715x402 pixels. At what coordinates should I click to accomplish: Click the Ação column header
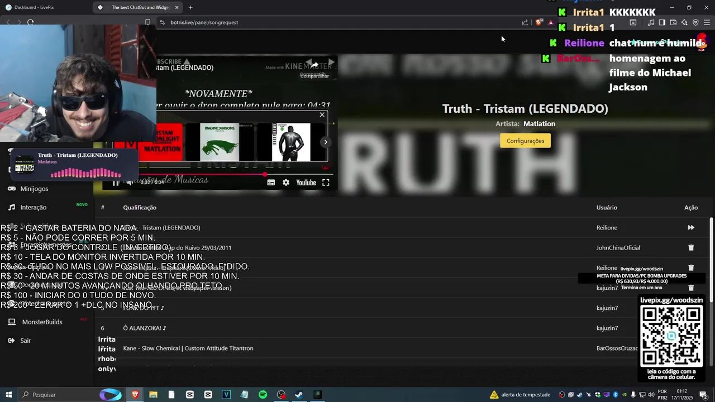coord(691,207)
